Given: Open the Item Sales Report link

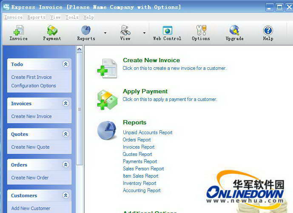Looking at the screenshot, I should [140, 176].
